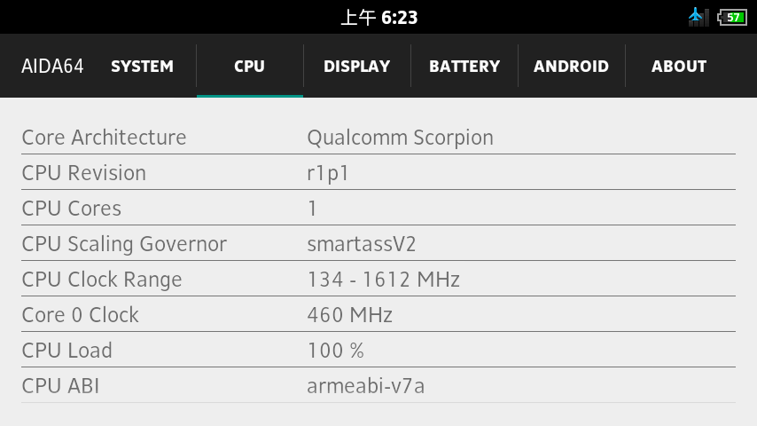Select the CPU Clock Range row
The width and height of the screenshot is (757, 426).
378,280
